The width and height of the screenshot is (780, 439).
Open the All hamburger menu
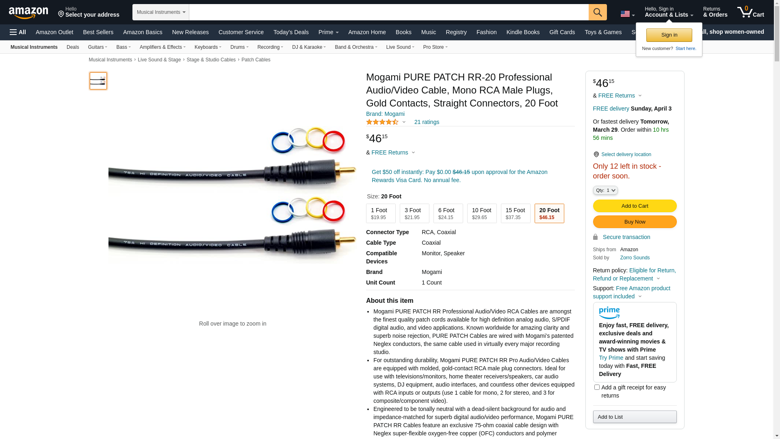(x=18, y=32)
